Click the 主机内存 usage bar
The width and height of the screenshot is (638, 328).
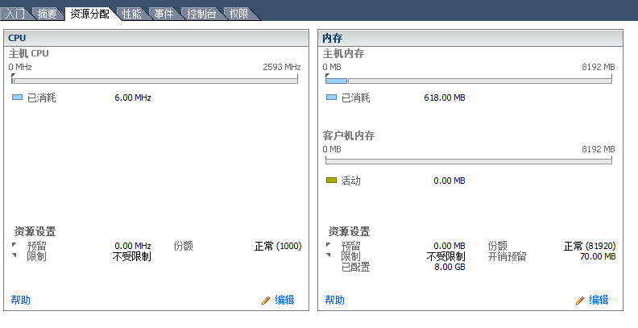[469, 81]
